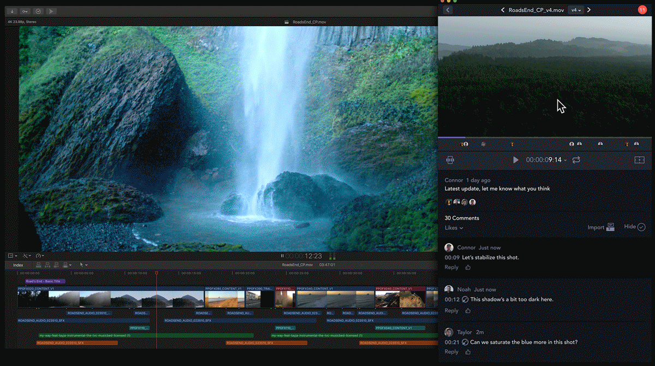The width and height of the screenshot is (655, 366).
Task: Like Connor's comment about stabilizing the shot
Action: click(x=468, y=268)
